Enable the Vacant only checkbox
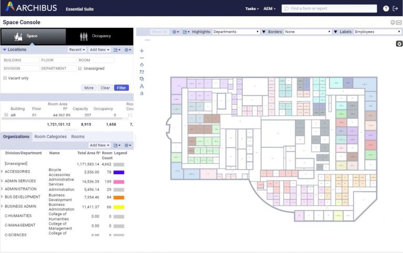Screen dimensions: 403x253 point(5,78)
